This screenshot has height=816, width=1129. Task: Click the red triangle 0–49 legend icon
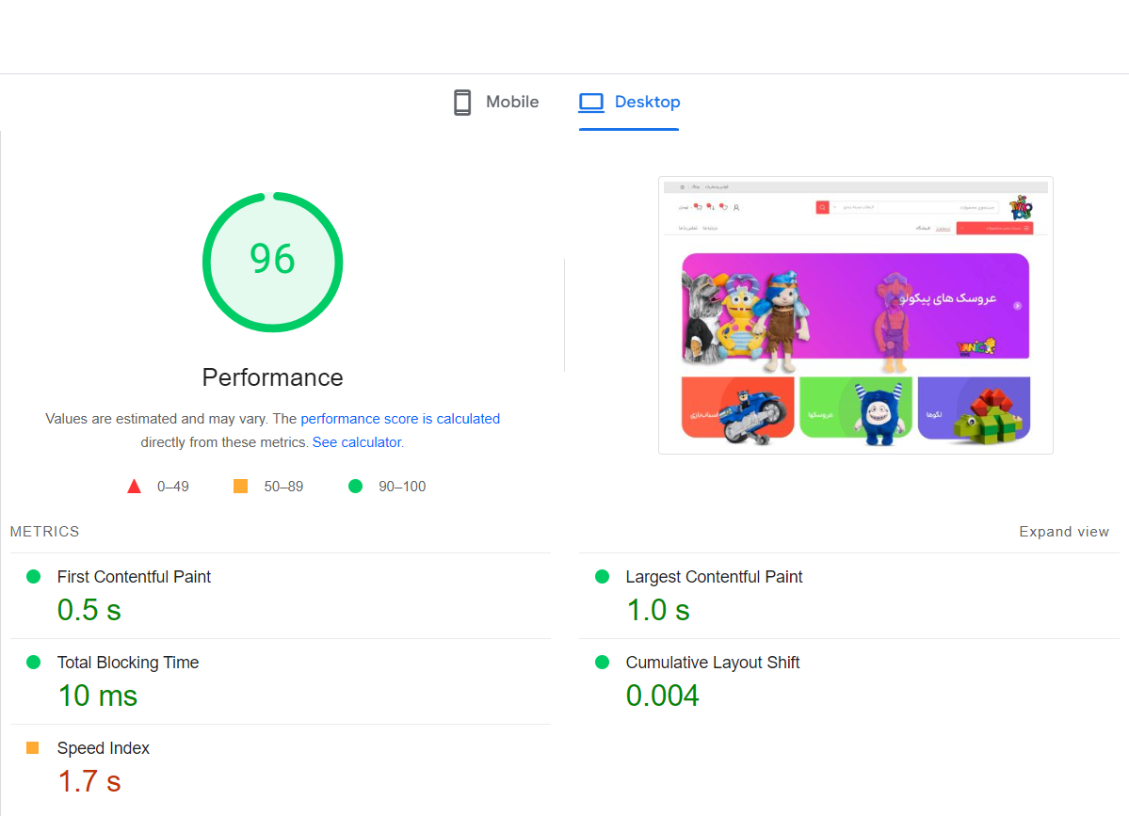pyautogui.click(x=134, y=487)
